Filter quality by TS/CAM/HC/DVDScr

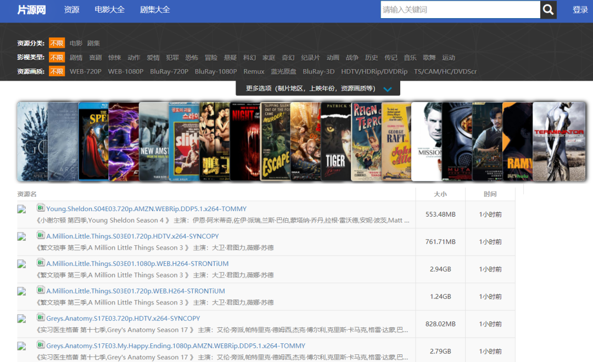coord(445,71)
